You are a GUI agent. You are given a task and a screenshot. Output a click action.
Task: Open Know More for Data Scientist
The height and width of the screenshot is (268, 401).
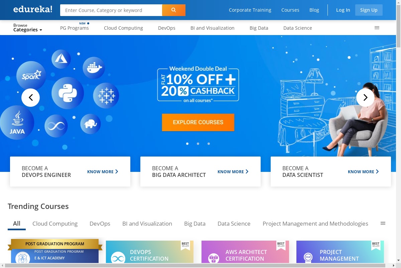point(363,172)
